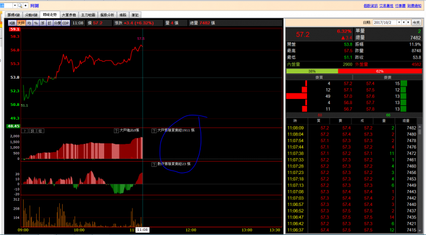Click the 59.1 upper limit price label
This screenshot has height=235, width=426.
[x=14, y=30]
